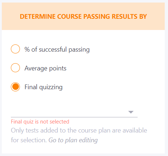Viewport: 168px width, 156px height.
Task: Open the final quiz dropdown arrow
Action: [131, 112]
